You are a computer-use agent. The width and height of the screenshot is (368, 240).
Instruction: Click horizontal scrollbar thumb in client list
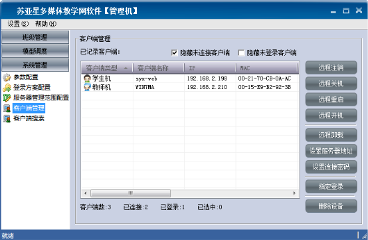coord(130,193)
